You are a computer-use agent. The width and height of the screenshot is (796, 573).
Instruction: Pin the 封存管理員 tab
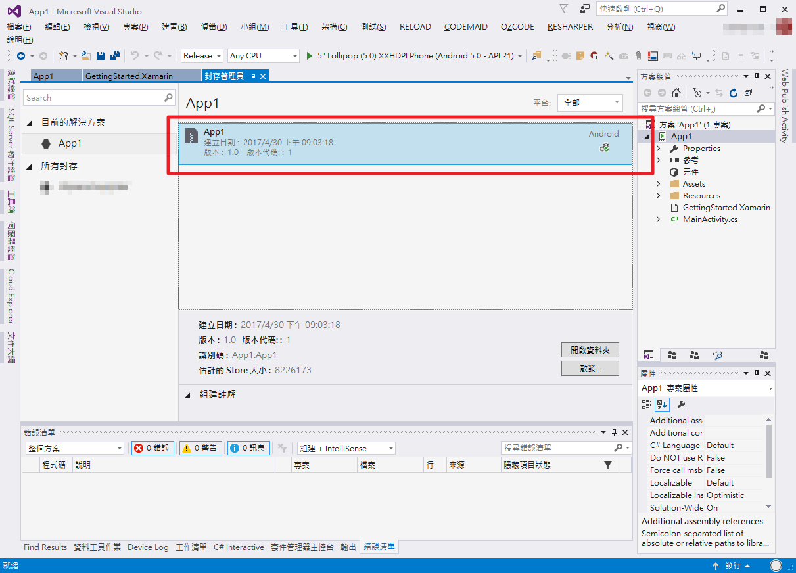tap(253, 76)
